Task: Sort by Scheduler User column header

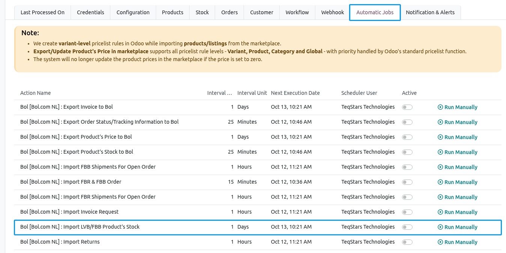Action: pyautogui.click(x=359, y=93)
